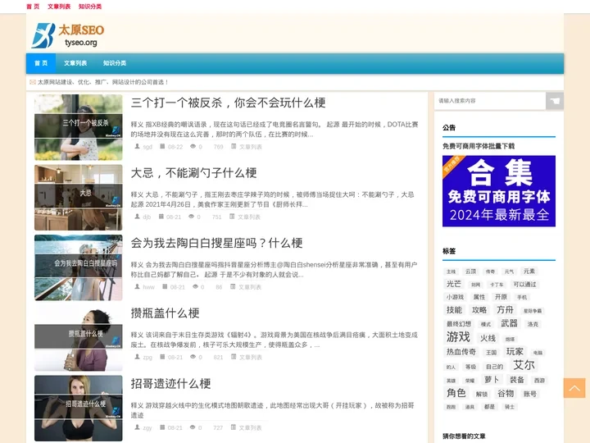Select the 玩家 tag
Image resolution: width=590 pixels, height=443 pixels.
(515, 351)
